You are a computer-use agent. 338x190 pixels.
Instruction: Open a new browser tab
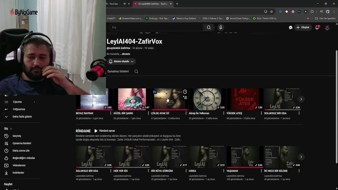pos(177,4)
